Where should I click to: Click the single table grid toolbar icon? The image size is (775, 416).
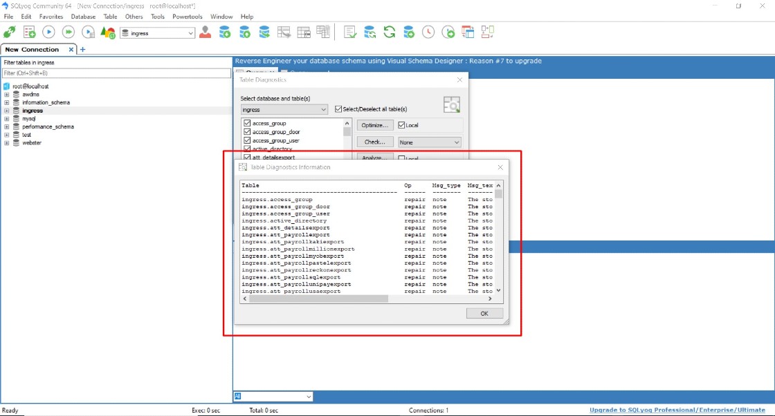click(304, 32)
